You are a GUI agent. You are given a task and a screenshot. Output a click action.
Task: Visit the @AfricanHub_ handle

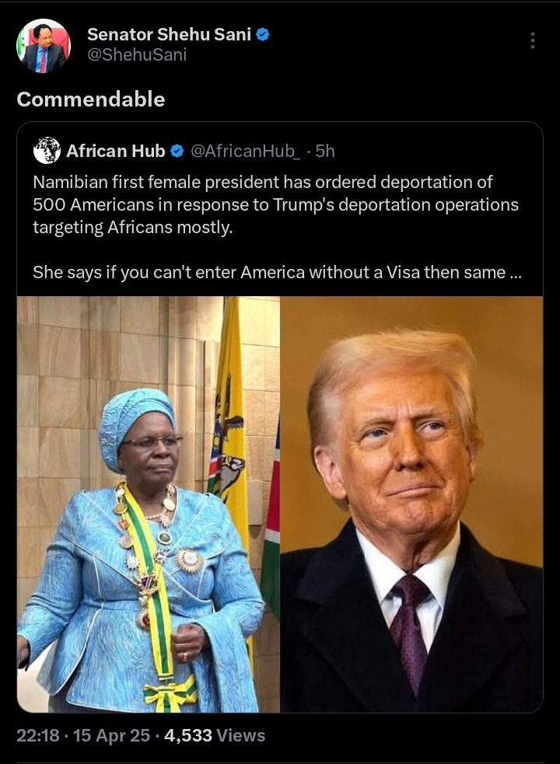(x=245, y=151)
